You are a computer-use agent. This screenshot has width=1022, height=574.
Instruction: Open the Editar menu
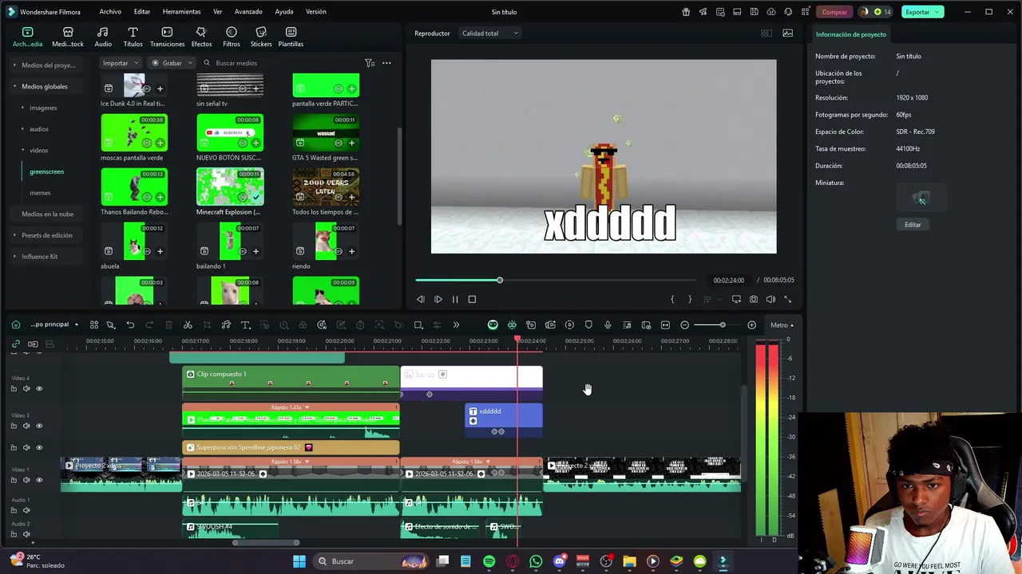pos(142,12)
